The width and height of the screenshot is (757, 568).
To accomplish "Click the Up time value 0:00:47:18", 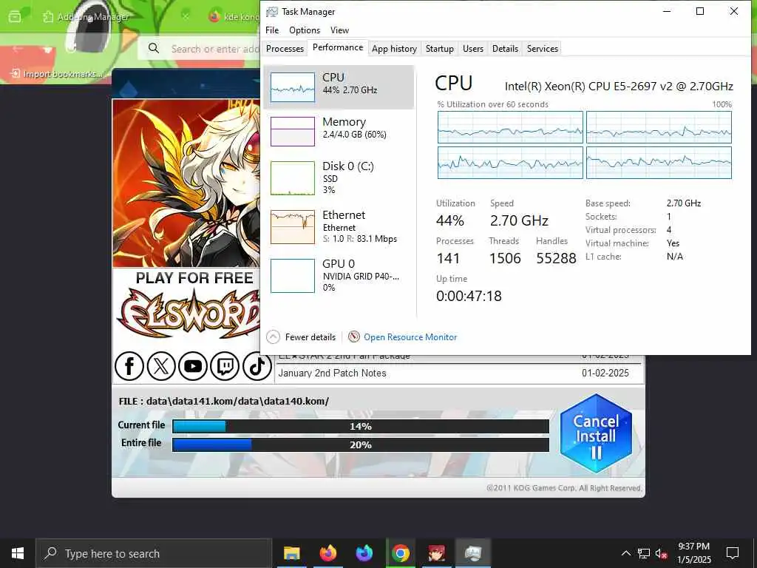I will pyautogui.click(x=469, y=296).
